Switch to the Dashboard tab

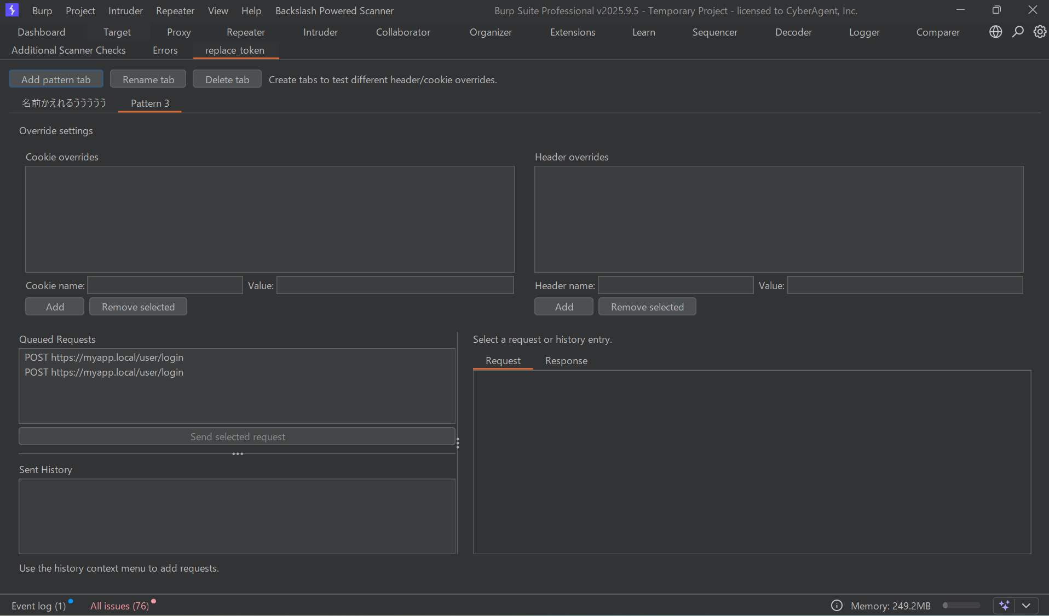(42, 32)
